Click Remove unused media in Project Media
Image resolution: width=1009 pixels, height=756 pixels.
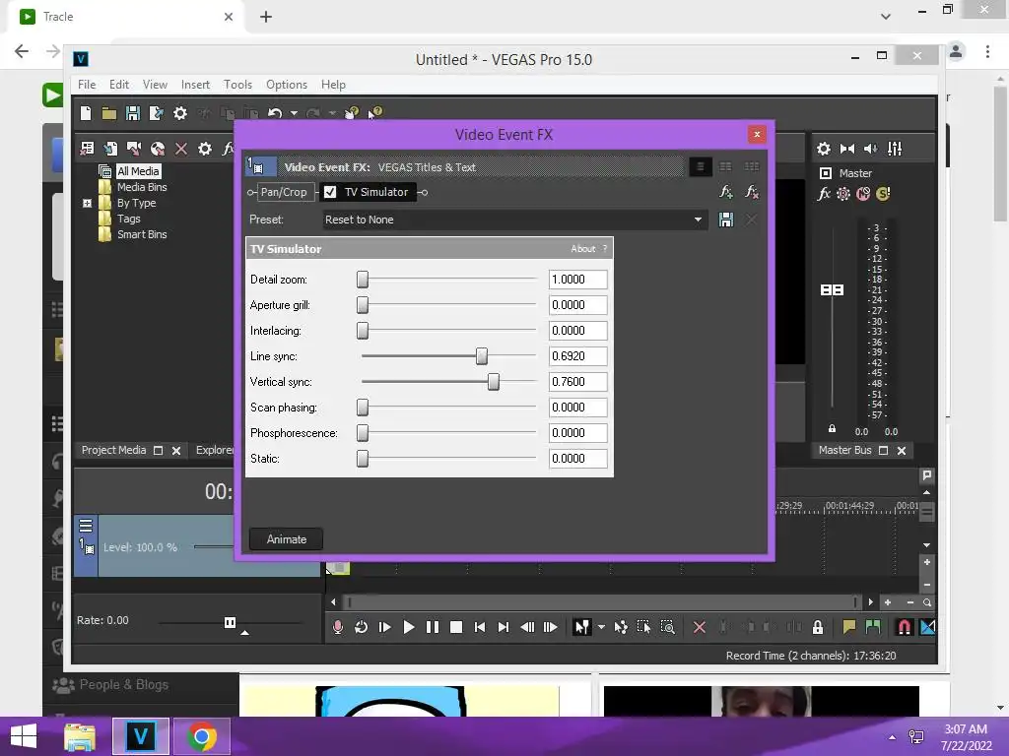87,149
